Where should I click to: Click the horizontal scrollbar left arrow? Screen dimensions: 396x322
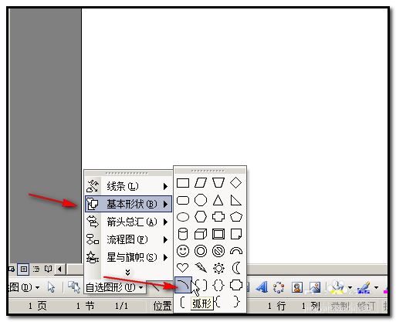point(60,269)
